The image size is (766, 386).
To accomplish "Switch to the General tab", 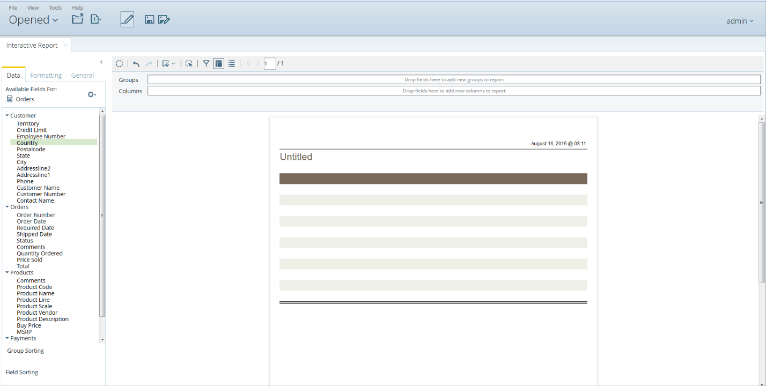I will tap(83, 75).
